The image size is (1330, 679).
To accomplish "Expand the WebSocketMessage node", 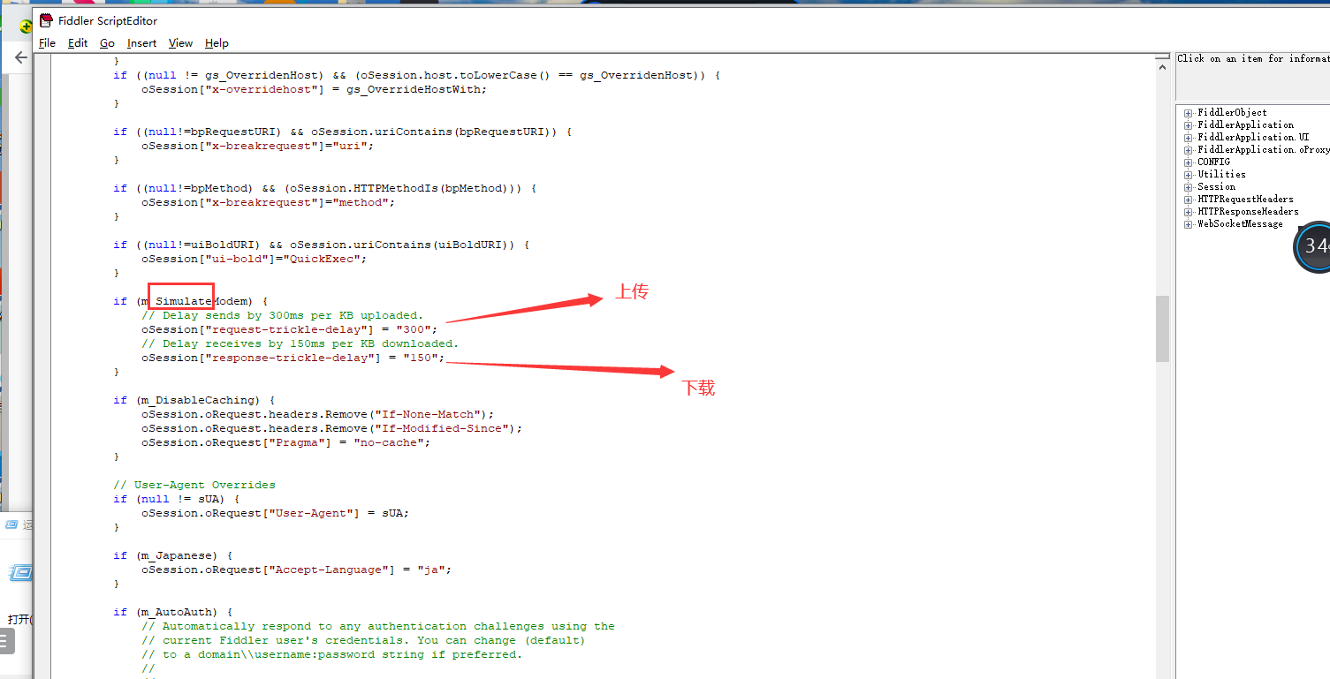I will 1189,224.
